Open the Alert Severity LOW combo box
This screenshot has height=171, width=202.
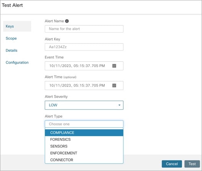84,105
